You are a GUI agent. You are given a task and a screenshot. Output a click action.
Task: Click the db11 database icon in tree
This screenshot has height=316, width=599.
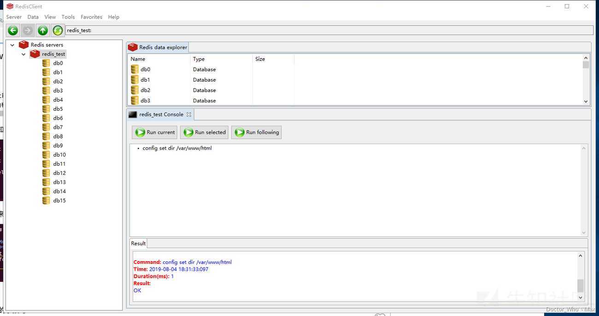(x=46, y=164)
